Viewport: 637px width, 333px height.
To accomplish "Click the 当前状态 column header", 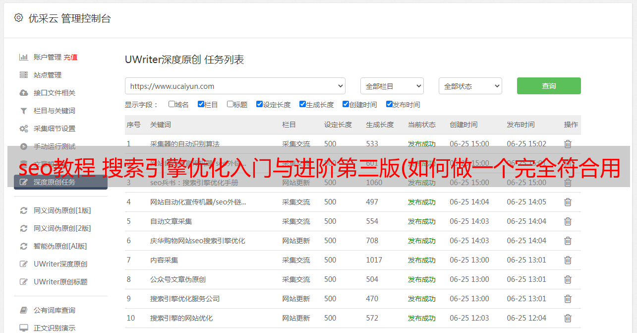I will [x=422, y=125].
